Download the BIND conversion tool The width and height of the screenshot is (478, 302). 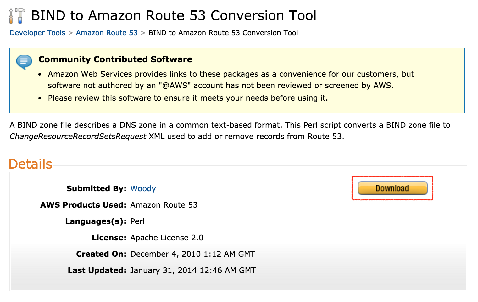392,188
